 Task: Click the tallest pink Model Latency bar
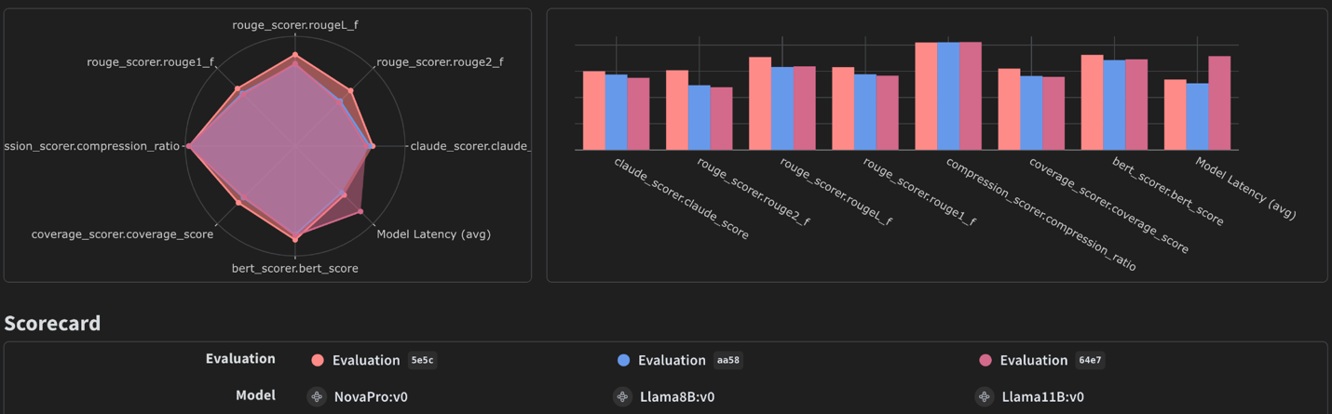tap(1219, 102)
